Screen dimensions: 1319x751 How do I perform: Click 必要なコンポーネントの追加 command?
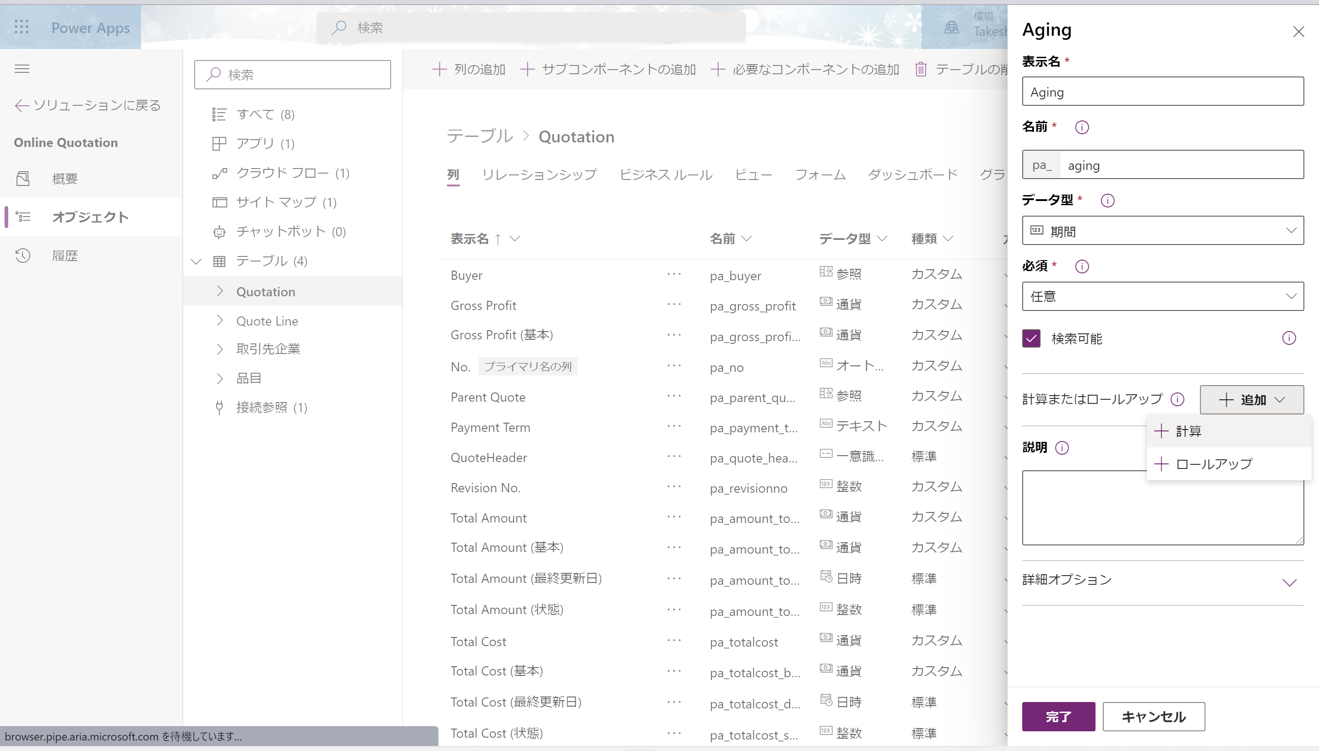point(805,69)
